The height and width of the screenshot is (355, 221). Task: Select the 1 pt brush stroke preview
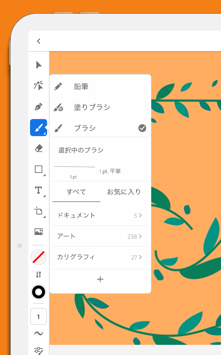click(75, 167)
